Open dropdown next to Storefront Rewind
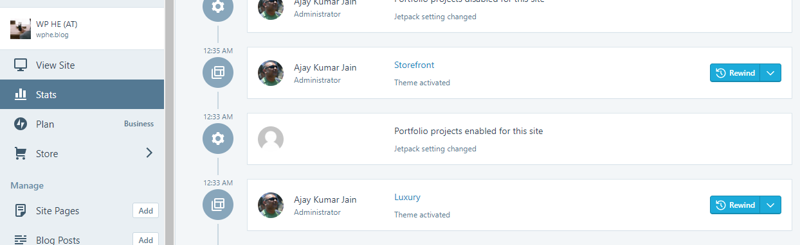The height and width of the screenshot is (245, 800). pyautogui.click(x=770, y=73)
